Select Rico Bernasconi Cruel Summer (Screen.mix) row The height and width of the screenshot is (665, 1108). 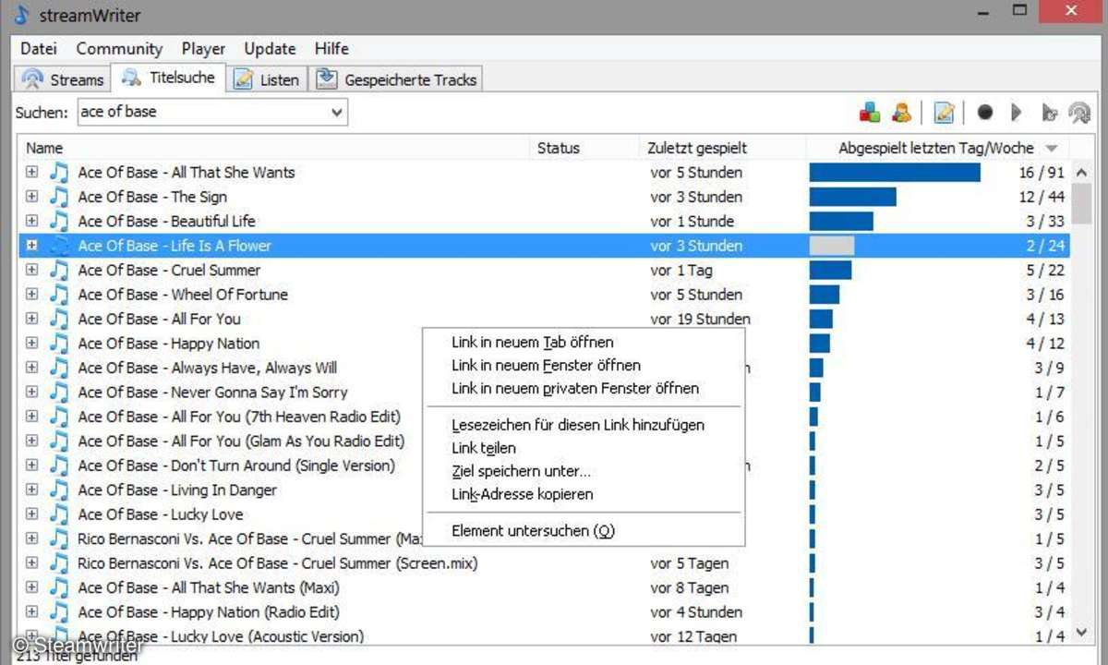point(544,563)
